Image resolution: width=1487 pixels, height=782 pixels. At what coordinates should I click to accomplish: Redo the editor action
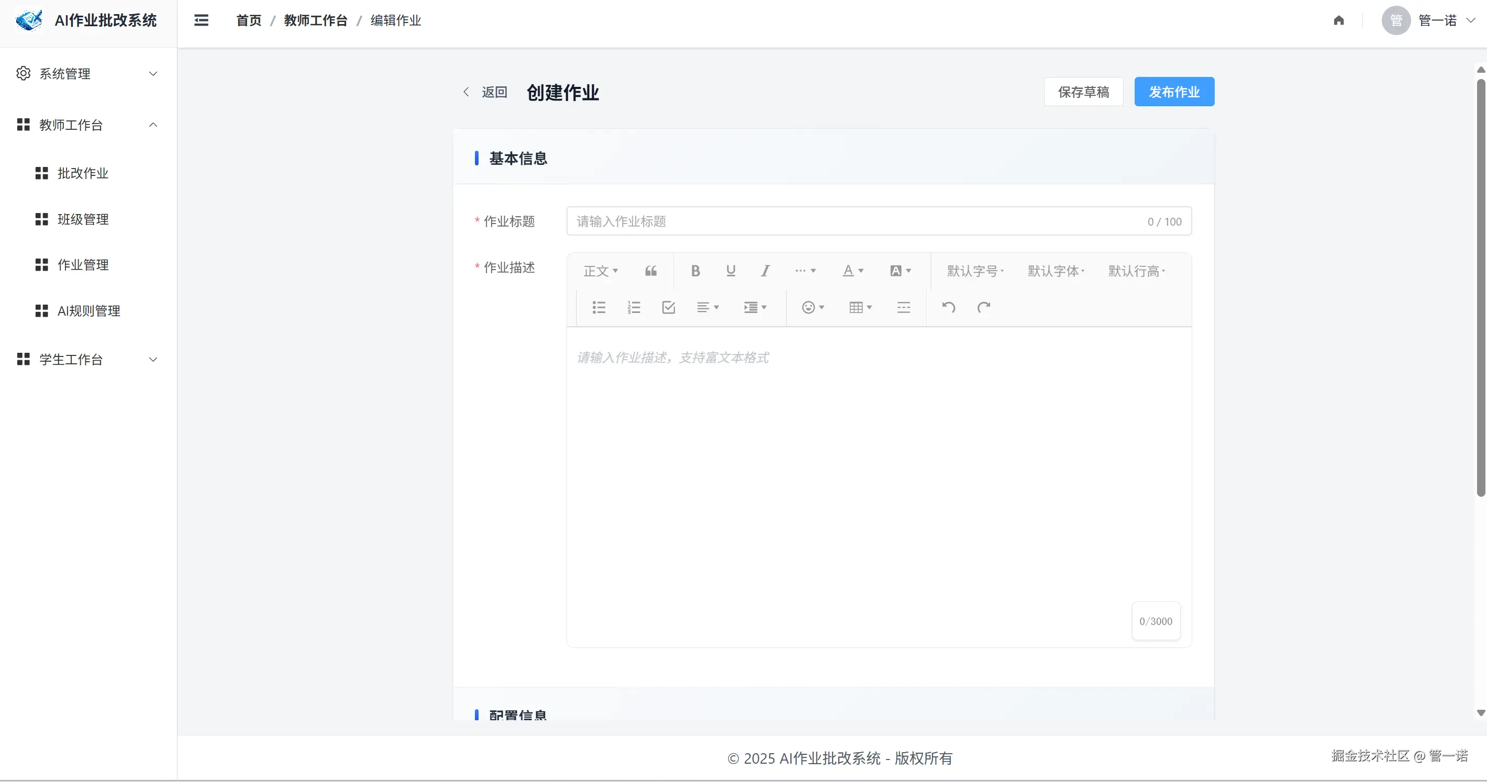point(984,307)
